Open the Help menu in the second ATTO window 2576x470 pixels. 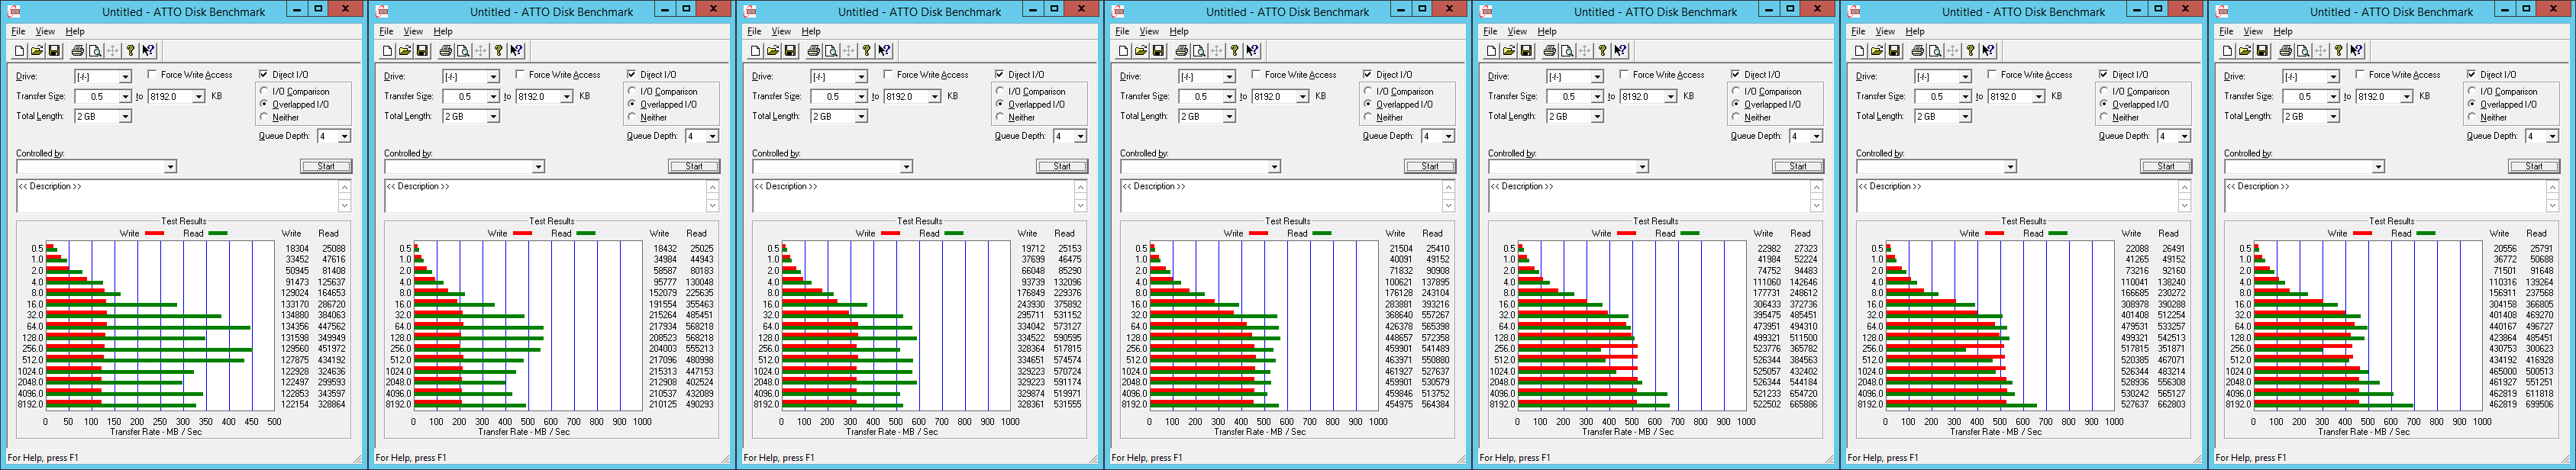coord(443,31)
